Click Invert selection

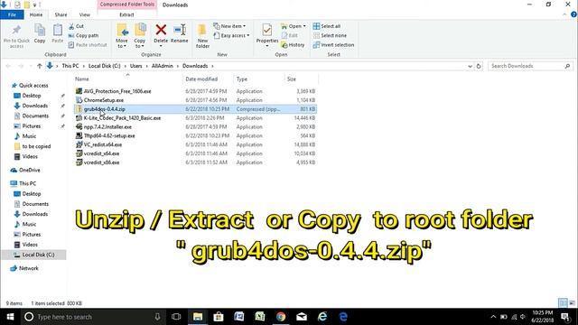(333, 45)
